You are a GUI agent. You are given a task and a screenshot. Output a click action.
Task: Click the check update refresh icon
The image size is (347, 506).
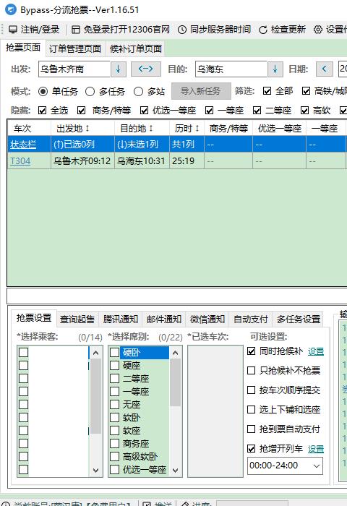click(262, 30)
